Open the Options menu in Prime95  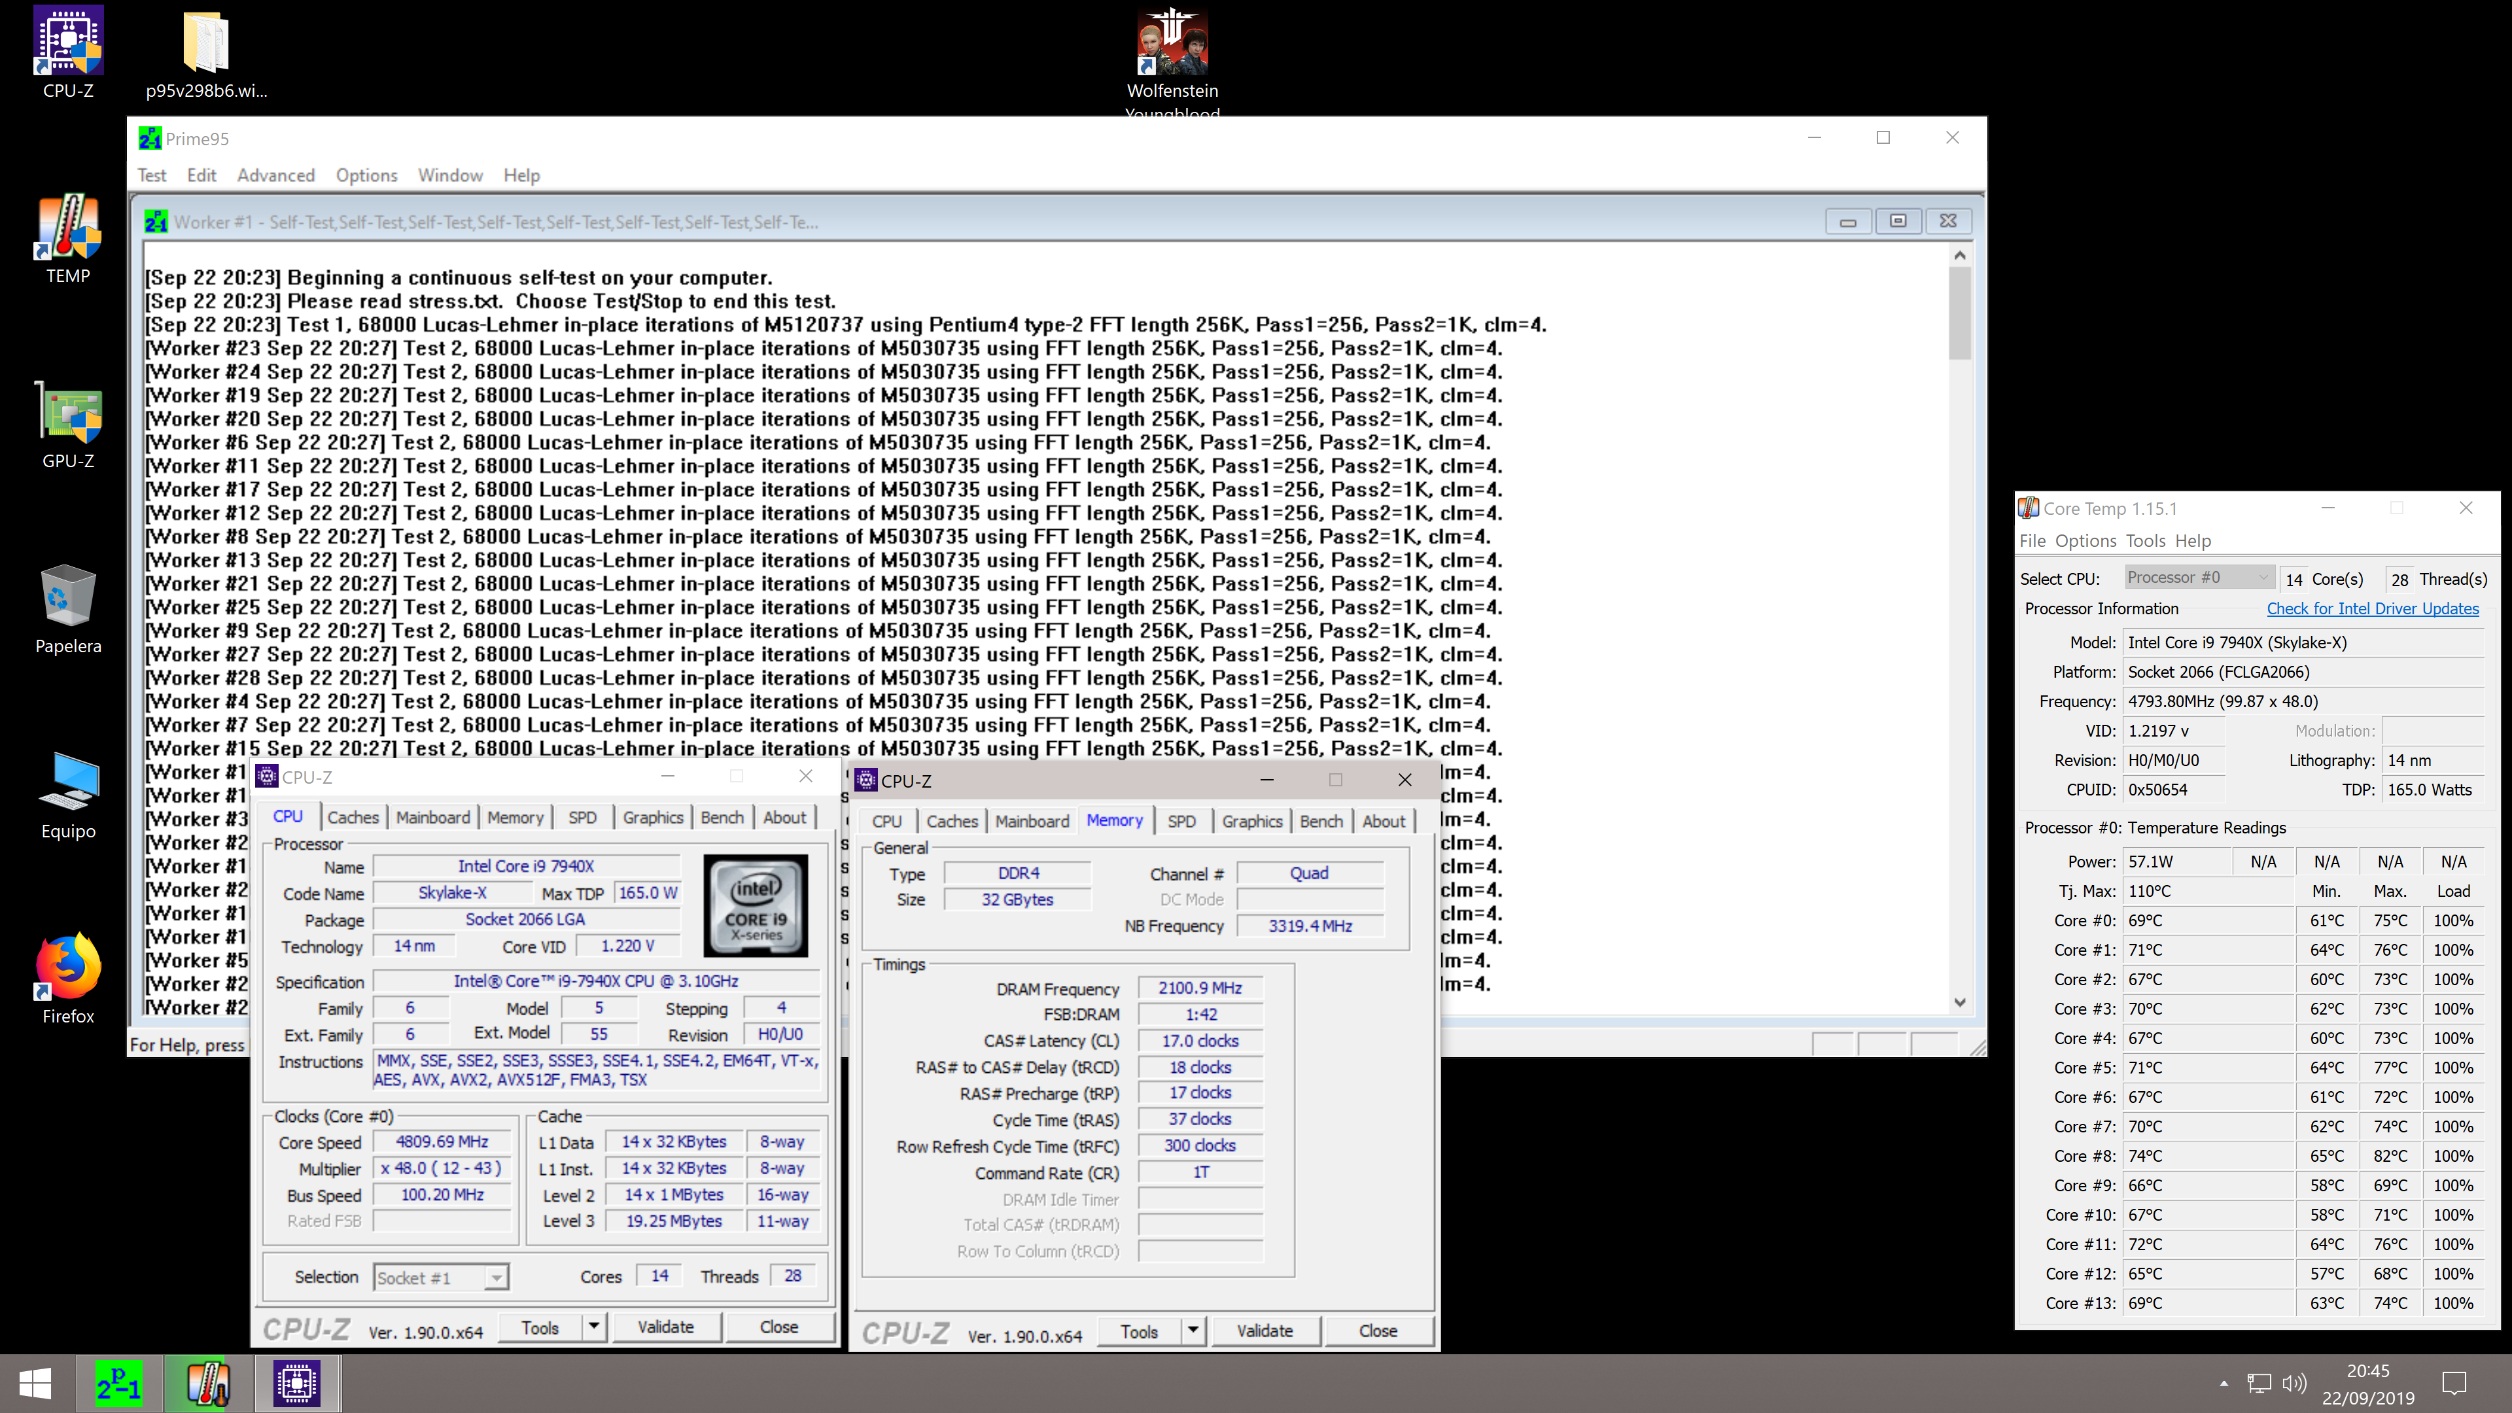366,175
